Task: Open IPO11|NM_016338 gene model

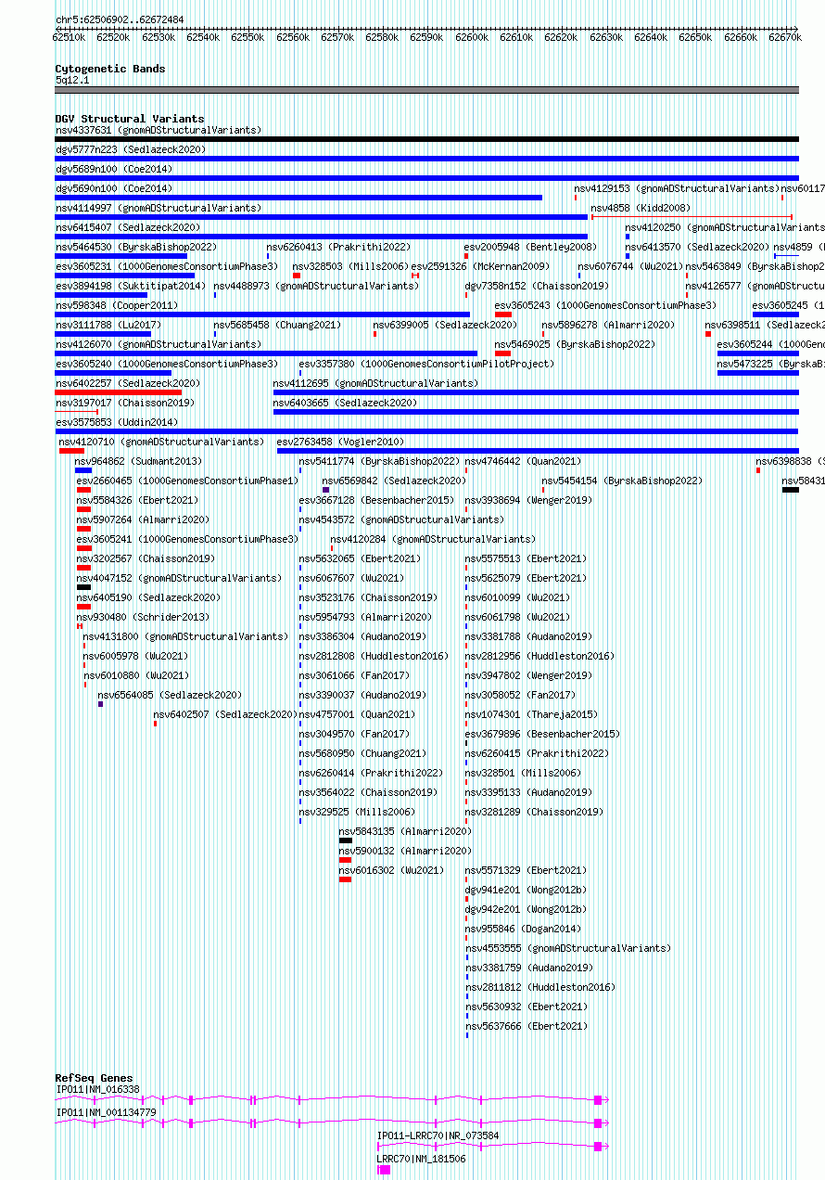Action: (330, 1099)
